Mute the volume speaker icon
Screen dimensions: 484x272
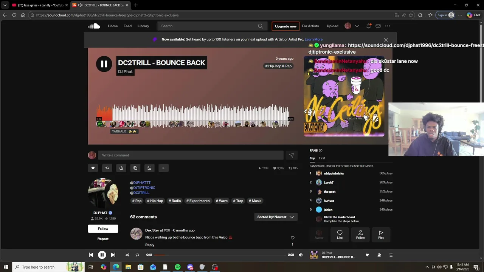[301, 255]
